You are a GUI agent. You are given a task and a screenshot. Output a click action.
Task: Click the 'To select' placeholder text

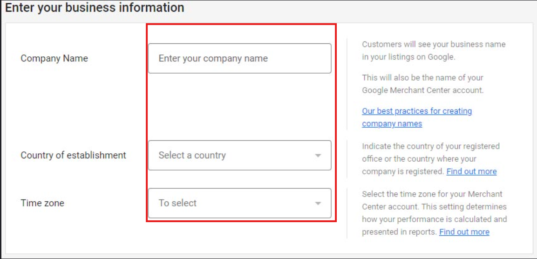point(177,203)
